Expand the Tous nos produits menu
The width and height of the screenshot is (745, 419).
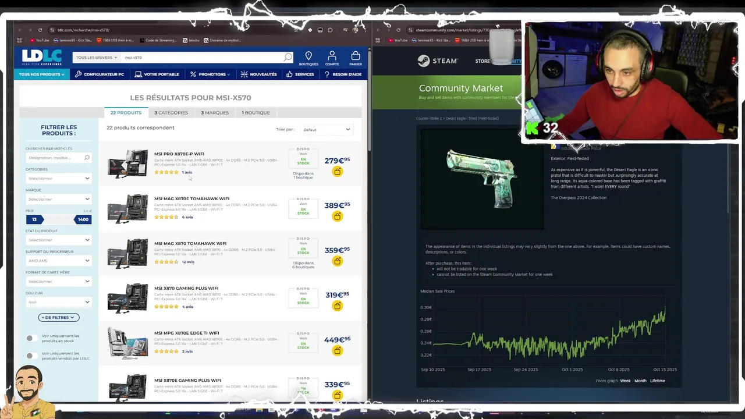(42, 74)
